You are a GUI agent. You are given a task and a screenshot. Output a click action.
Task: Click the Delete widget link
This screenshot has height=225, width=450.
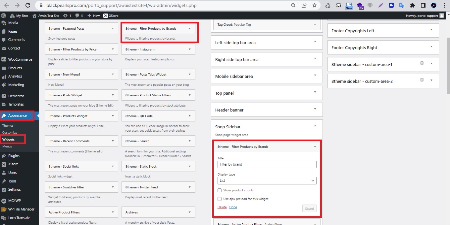pos(222,207)
